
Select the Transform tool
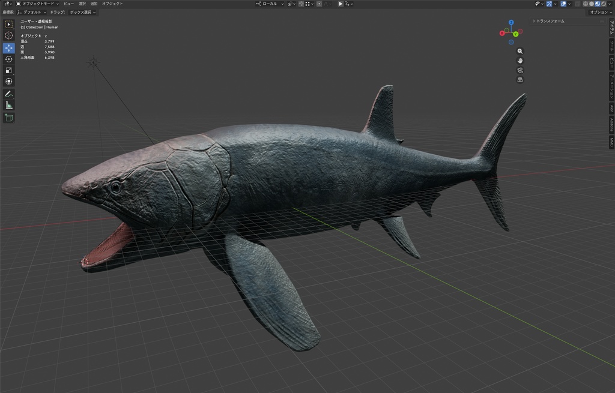click(x=8, y=82)
